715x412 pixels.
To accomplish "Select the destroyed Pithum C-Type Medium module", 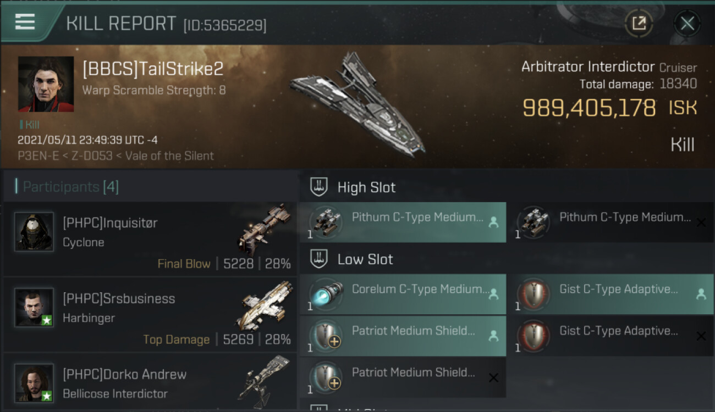I will [610, 222].
